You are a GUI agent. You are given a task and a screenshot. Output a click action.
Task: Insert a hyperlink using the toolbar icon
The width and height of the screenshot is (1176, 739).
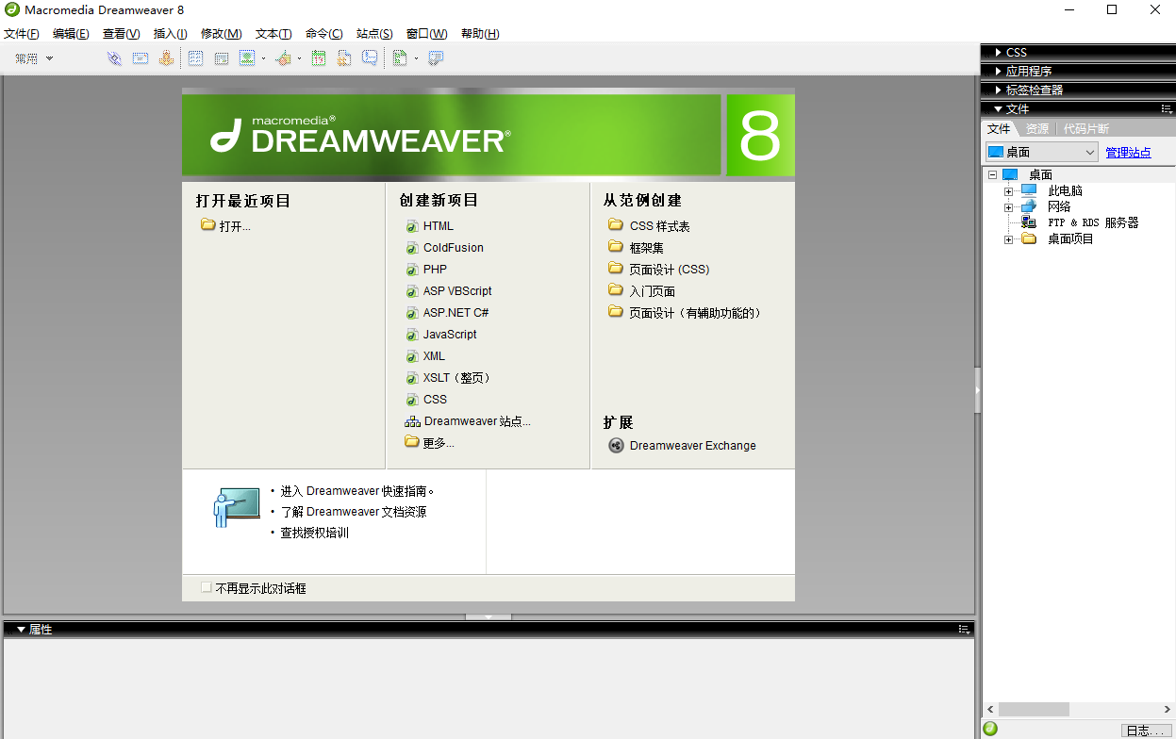click(114, 57)
